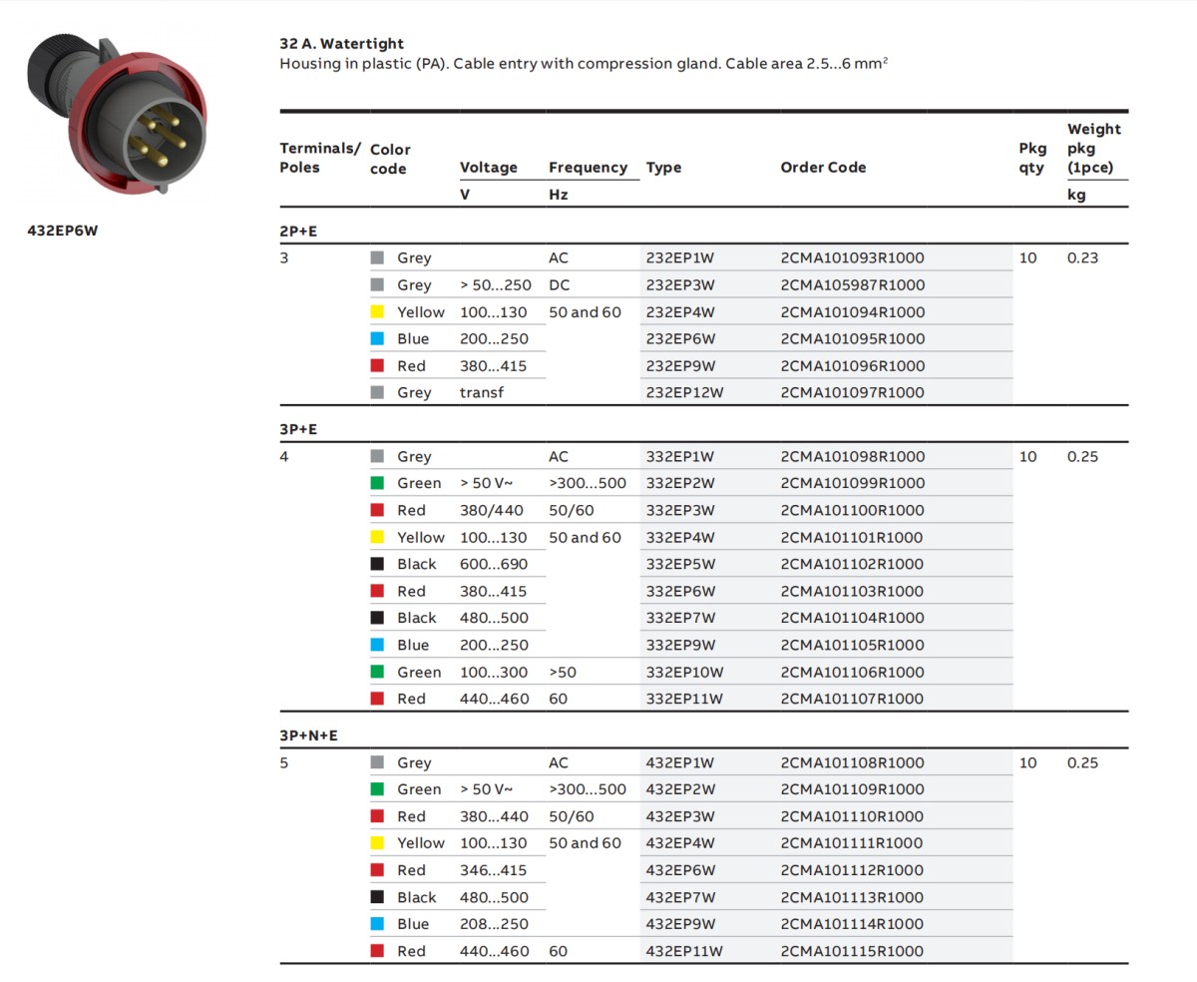
Task: Click the type cell 332EP7W
Action: click(x=680, y=618)
